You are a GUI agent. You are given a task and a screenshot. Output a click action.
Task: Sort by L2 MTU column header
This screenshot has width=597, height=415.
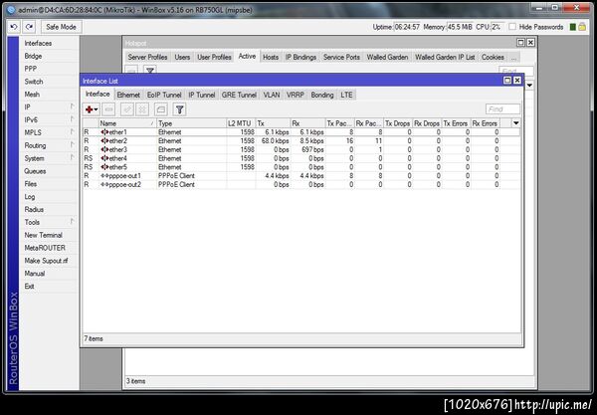(241, 123)
